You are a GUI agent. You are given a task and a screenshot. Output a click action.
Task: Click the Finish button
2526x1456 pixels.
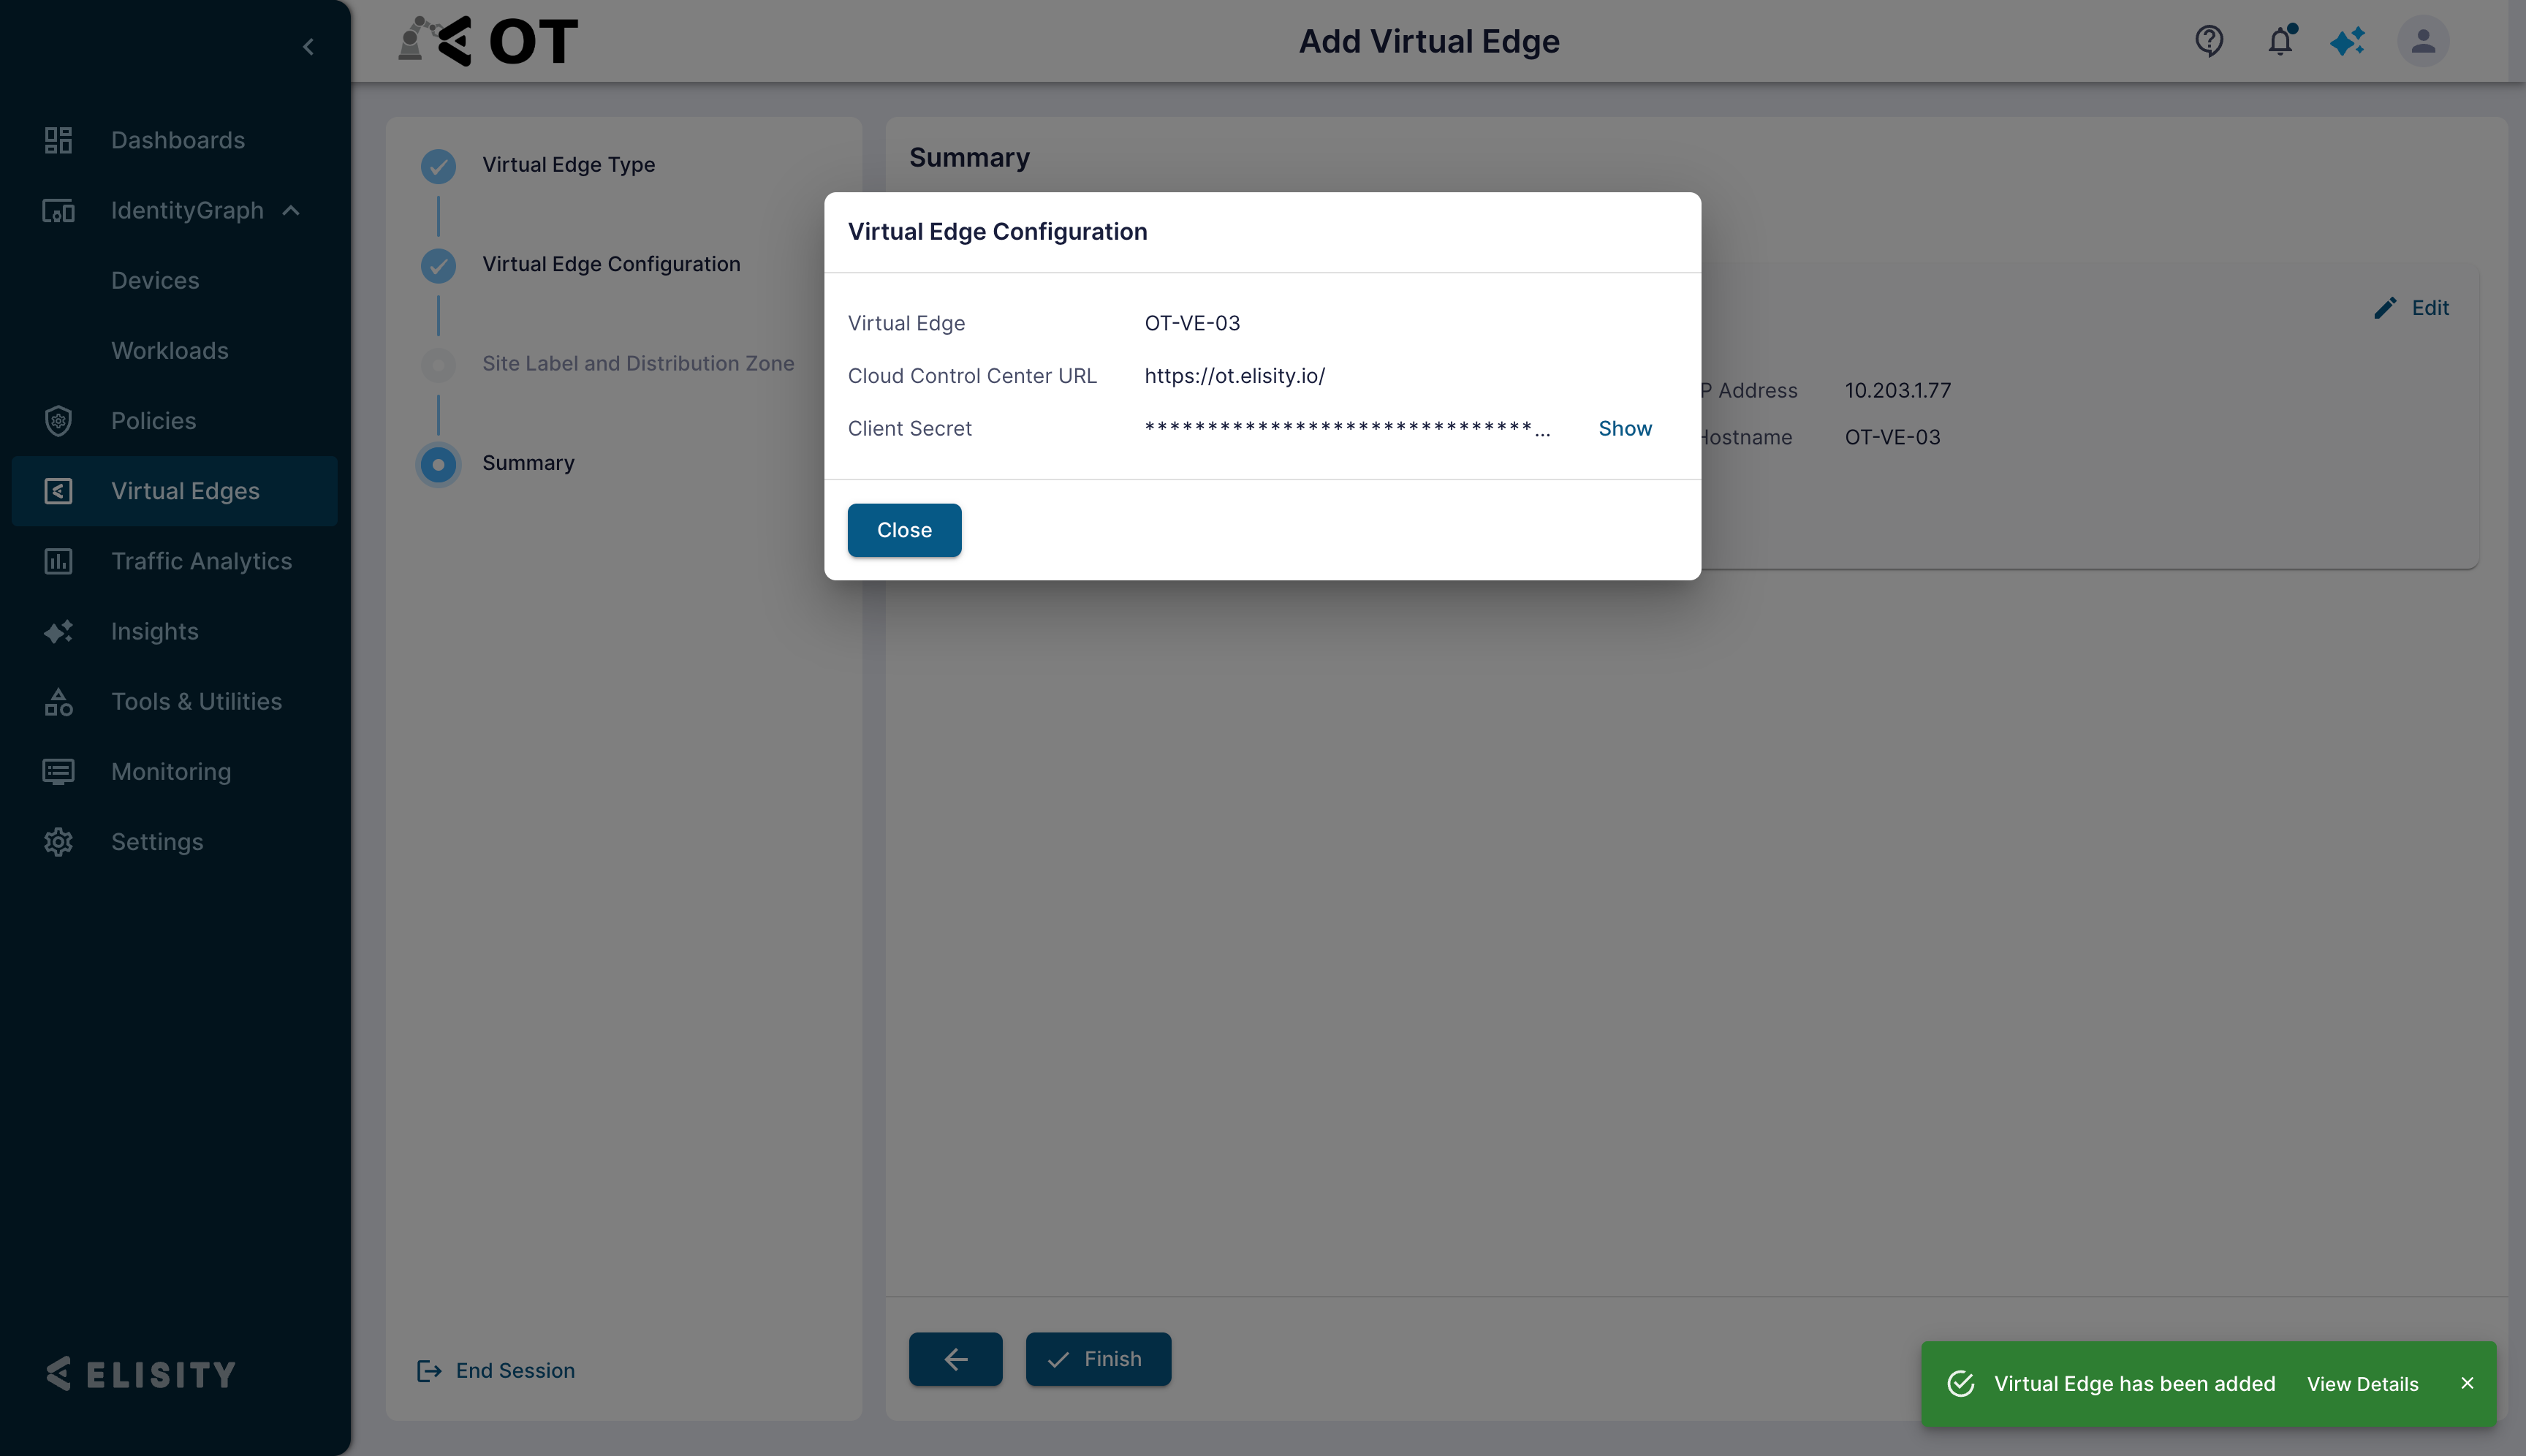[x=1098, y=1359]
